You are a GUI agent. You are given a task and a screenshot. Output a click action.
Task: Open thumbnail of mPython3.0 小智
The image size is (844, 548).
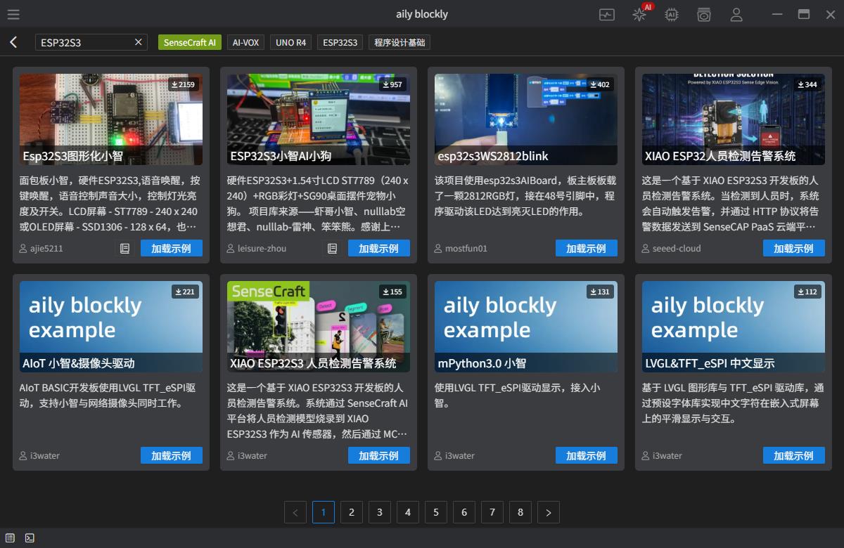click(x=526, y=327)
